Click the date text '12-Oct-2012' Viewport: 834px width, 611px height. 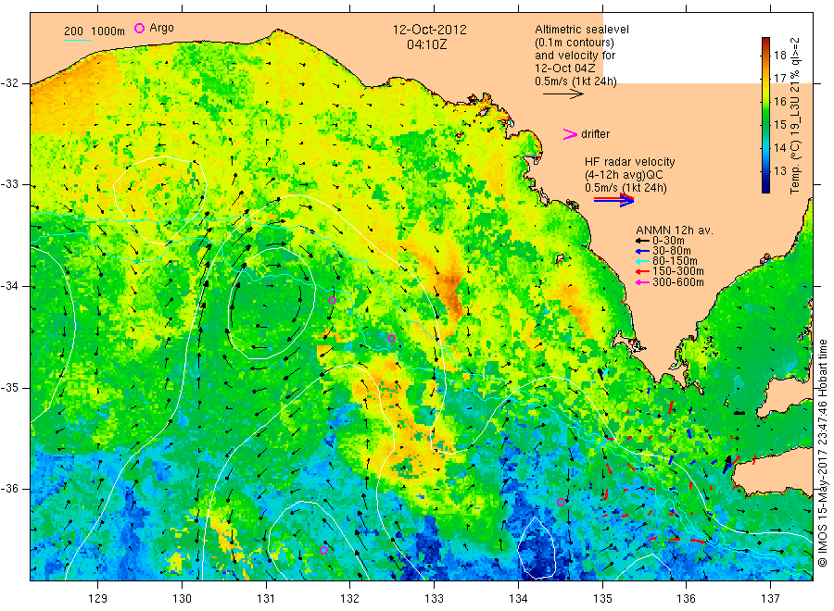coord(429,30)
